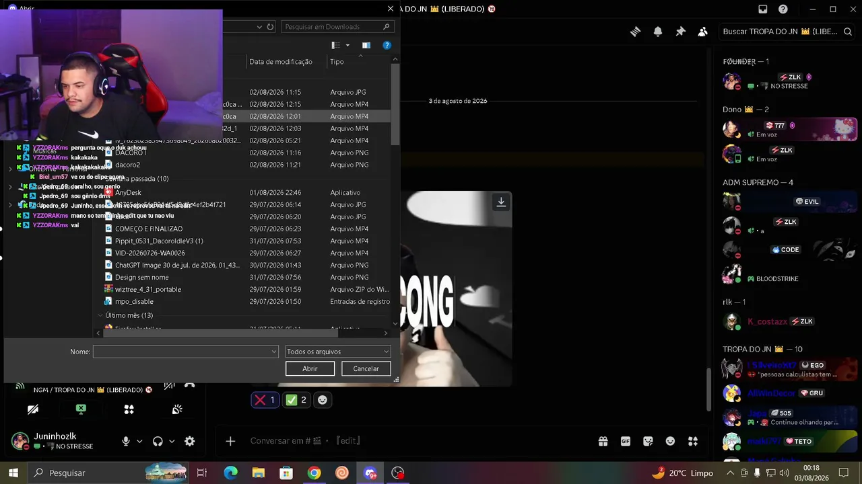This screenshot has height=484, width=862.
Task: Toggle the preview pane in file dialog
Action: click(366, 45)
